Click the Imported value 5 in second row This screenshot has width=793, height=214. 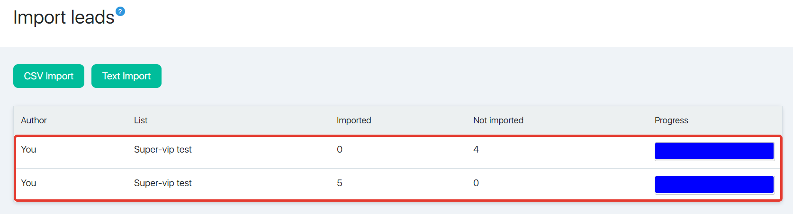click(340, 183)
